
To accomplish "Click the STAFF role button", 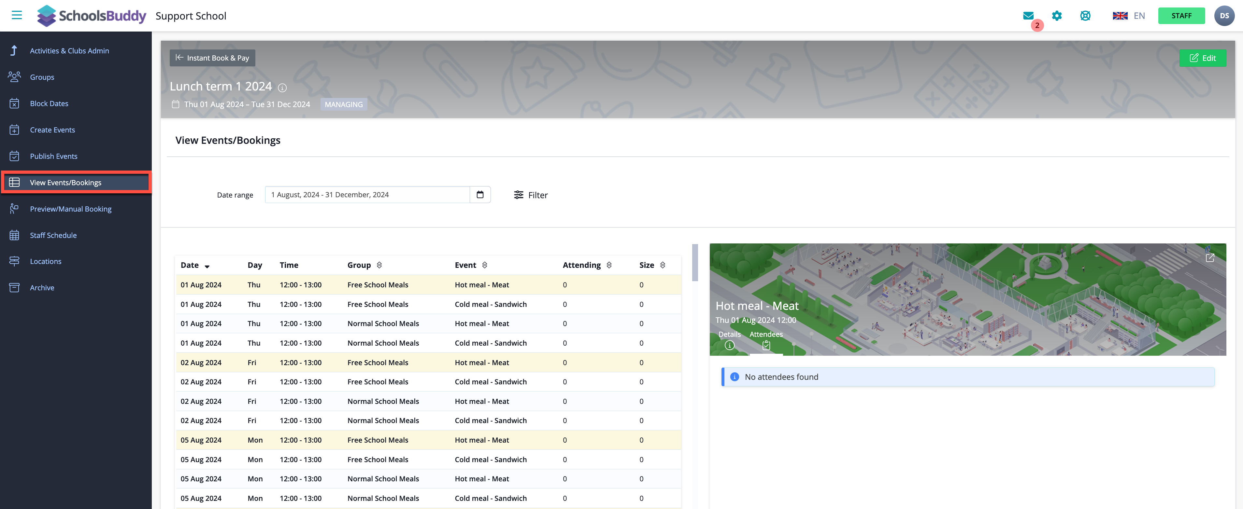I will point(1181,16).
